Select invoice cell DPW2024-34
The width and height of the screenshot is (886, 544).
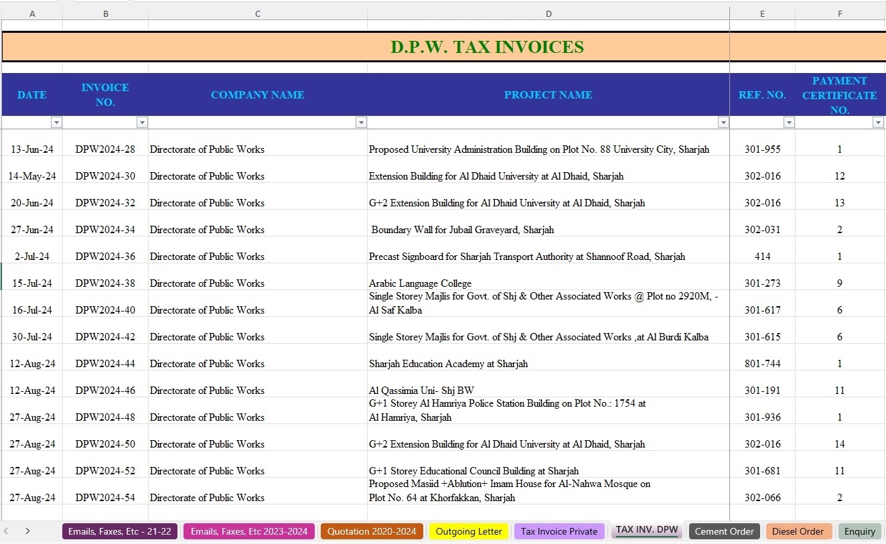[105, 224]
